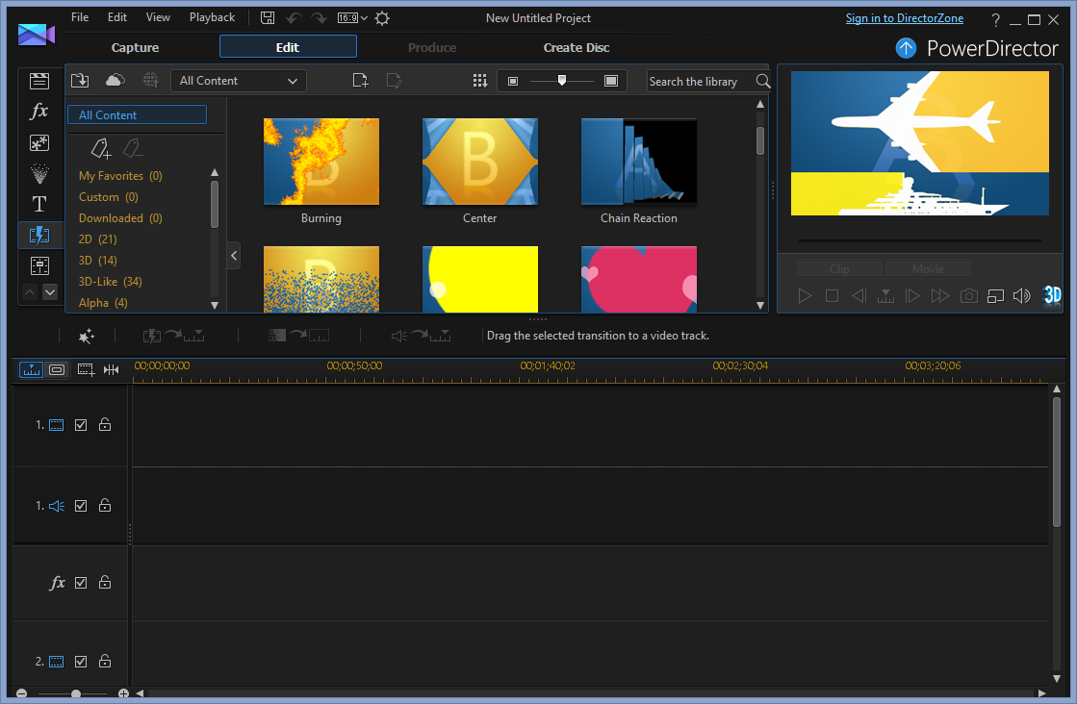Collapse the tag panel with left chevron
The height and width of the screenshot is (704, 1077).
pos(234,255)
